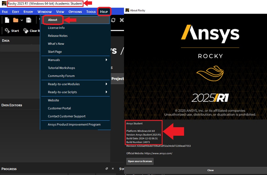
Task: Click the Official Website URL in About Rocky
Action: click(x=158, y=153)
